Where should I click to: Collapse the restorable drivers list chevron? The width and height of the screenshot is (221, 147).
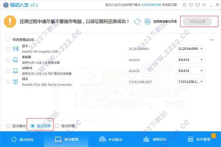pos(211,40)
